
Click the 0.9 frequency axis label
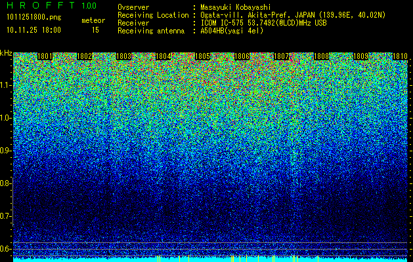5,151
